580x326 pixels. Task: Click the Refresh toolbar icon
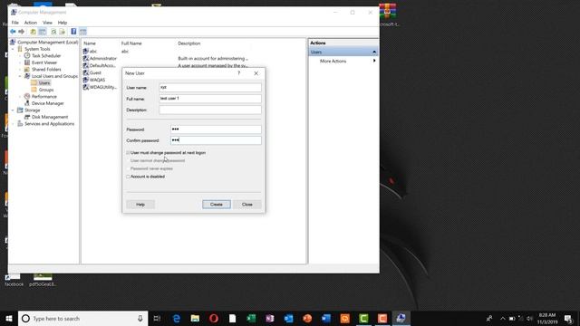53,32
